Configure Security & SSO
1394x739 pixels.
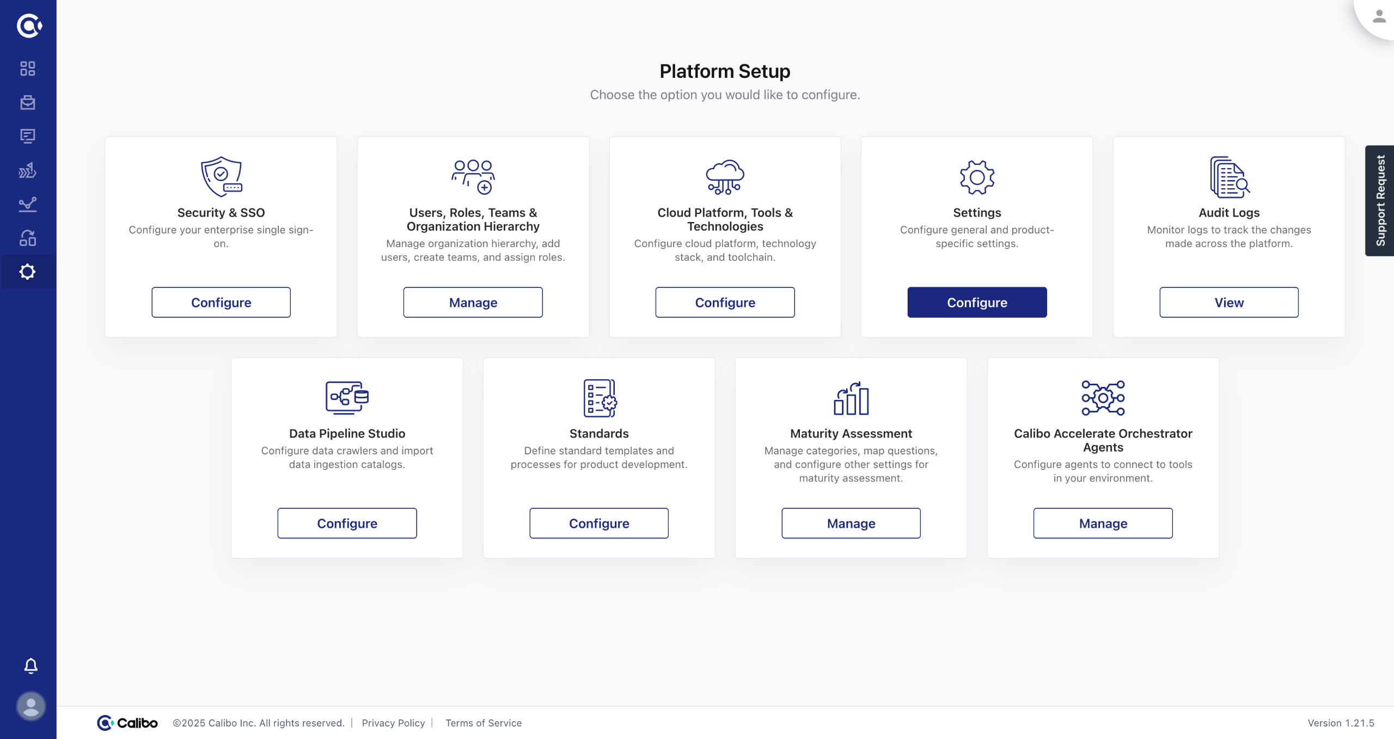point(221,303)
